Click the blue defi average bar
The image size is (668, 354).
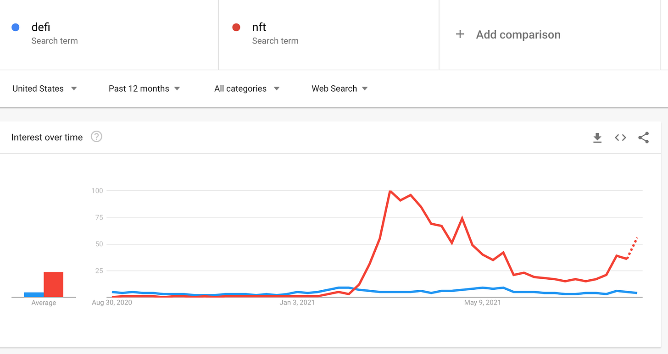(34, 295)
